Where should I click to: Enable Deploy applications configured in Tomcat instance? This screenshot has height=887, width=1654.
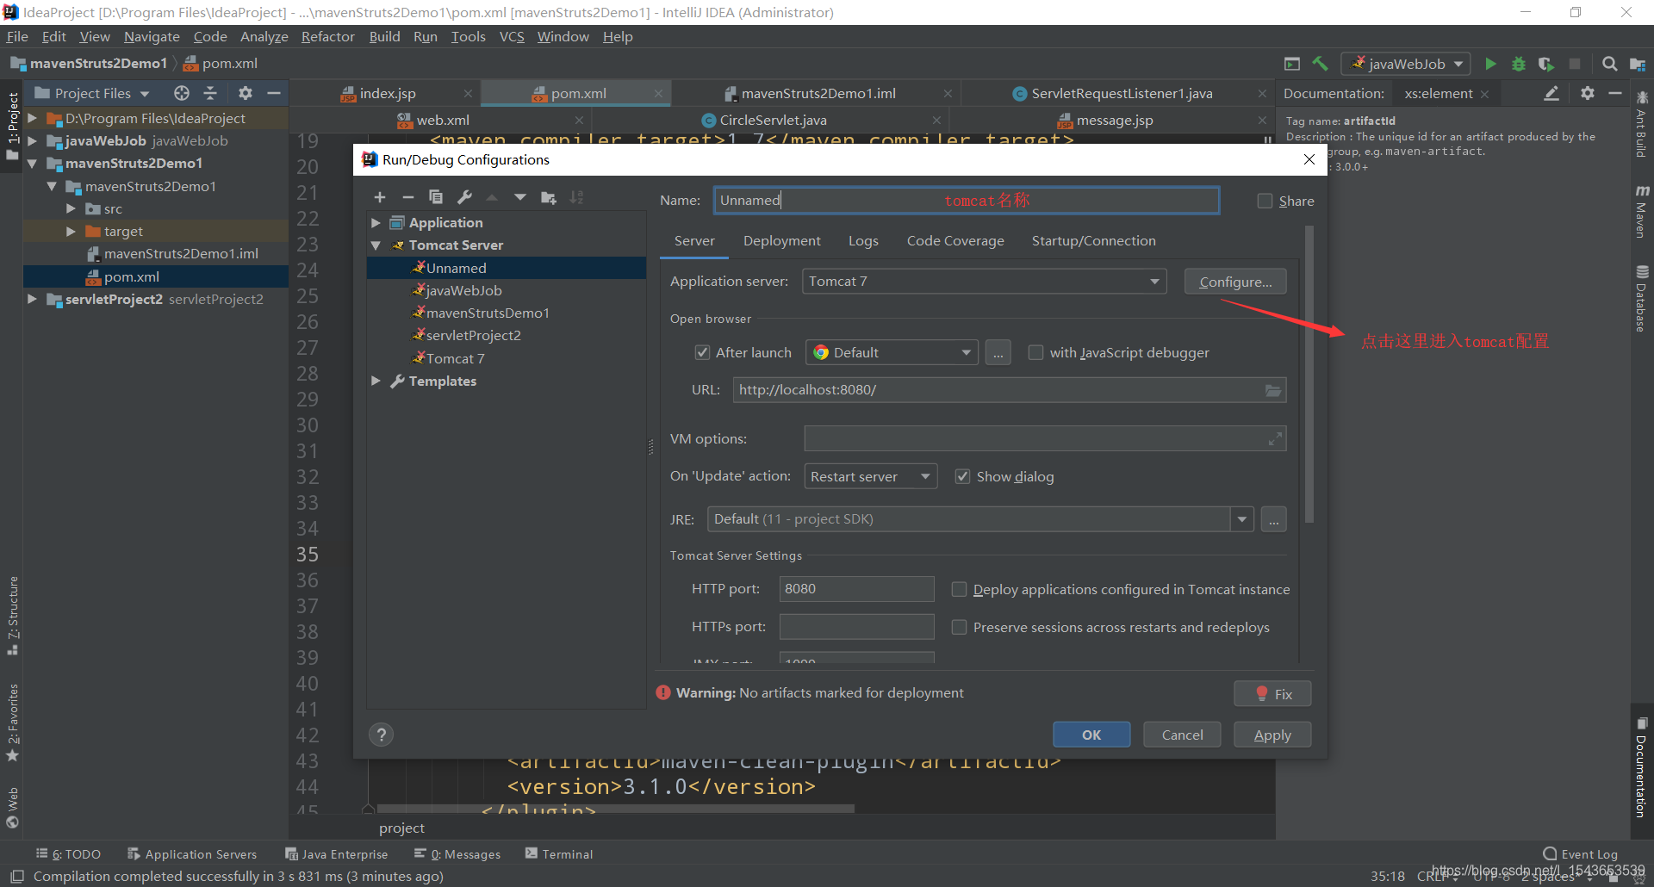point(959,589)
